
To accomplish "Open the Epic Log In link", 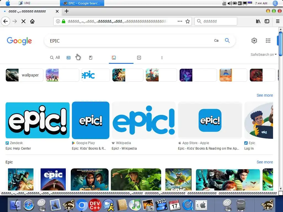I will (249, 148).
